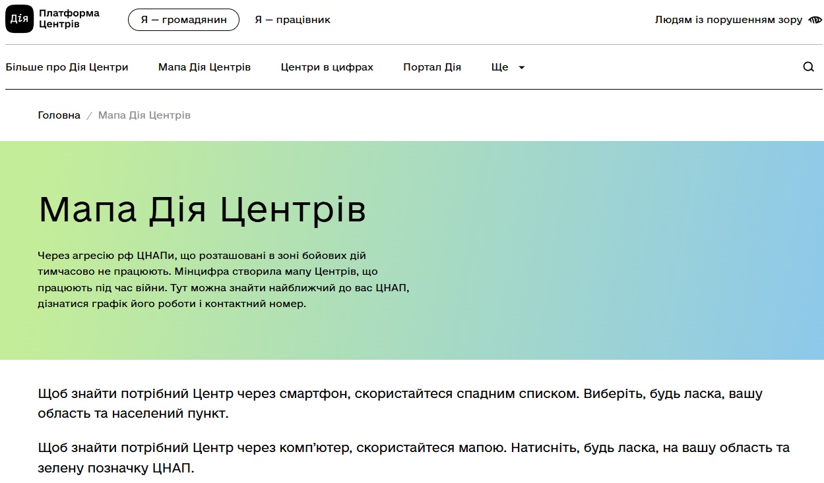Image resolution: width=824 pixels, height=483 pixels.
Task: Open the Ще navigation menu
Action: coord(500,67)
